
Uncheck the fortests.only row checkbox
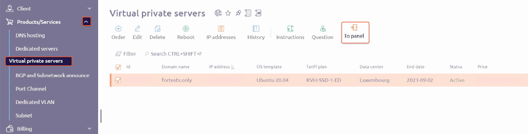(118, 80)
